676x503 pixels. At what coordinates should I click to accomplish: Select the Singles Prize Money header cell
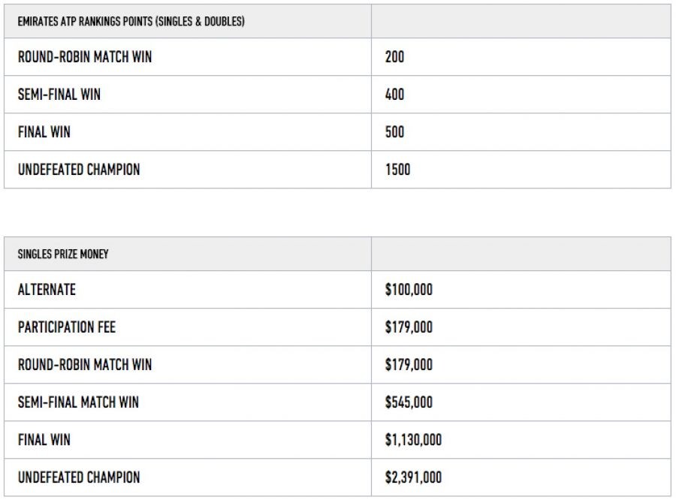[x=63, y=255]
